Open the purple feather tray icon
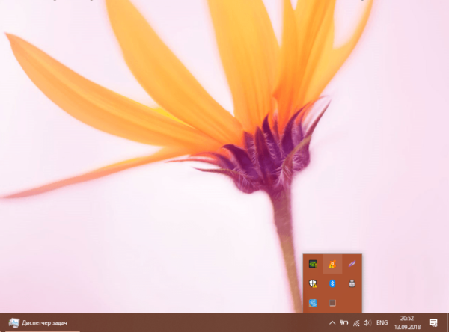Screen dimensions: 449x332 tap(352, 264)
